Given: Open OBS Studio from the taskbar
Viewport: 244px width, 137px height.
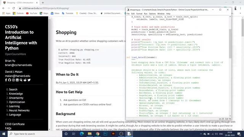Looking at the screenshot, I should (121, 134).
